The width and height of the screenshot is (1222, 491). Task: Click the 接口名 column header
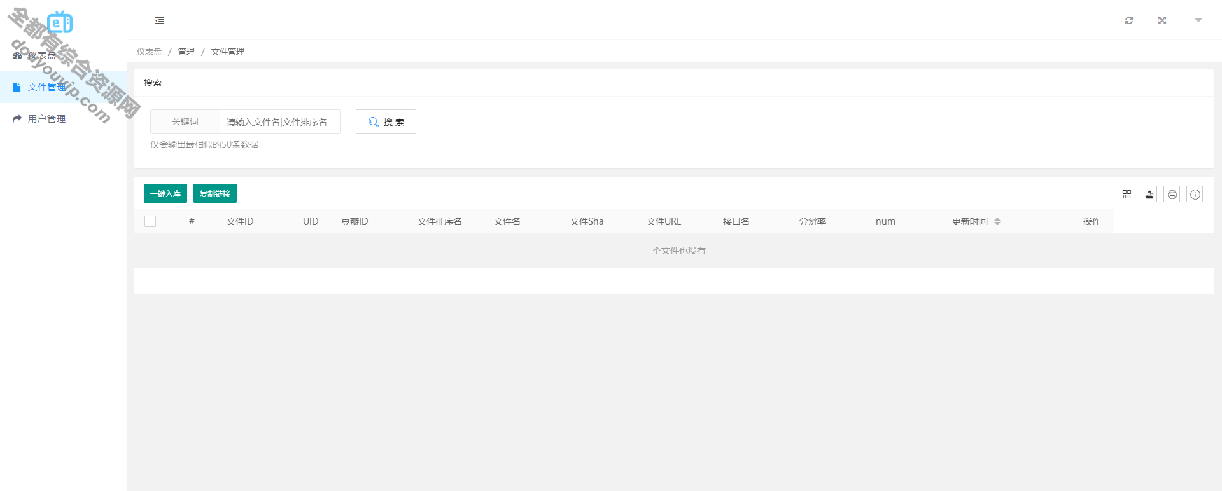click(x=736, y=221)
